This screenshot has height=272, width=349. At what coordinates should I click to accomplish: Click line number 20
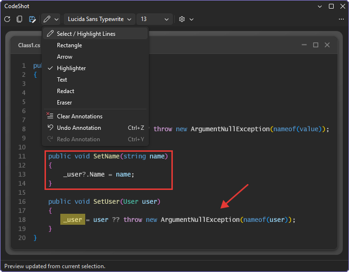click(x=22, y=238)
